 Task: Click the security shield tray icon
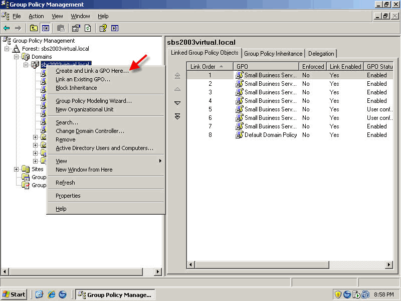point(338,294)
